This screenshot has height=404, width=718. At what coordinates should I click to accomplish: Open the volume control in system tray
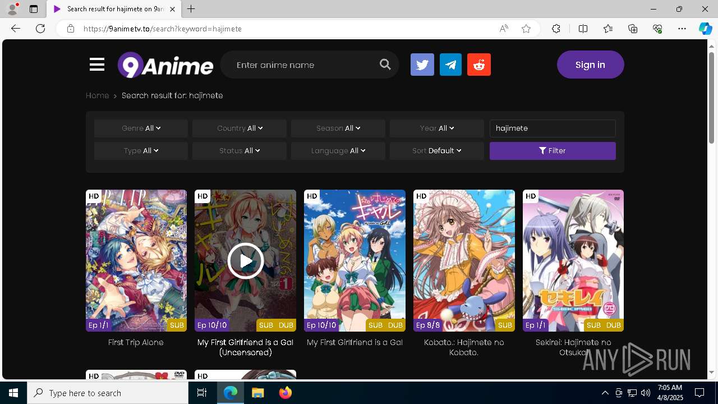coord(646,393)
